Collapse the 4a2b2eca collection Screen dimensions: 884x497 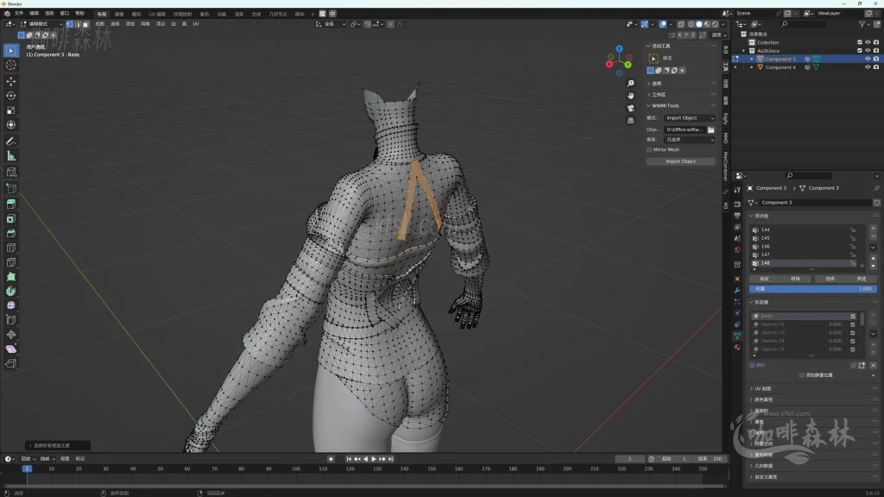point(743,51)
